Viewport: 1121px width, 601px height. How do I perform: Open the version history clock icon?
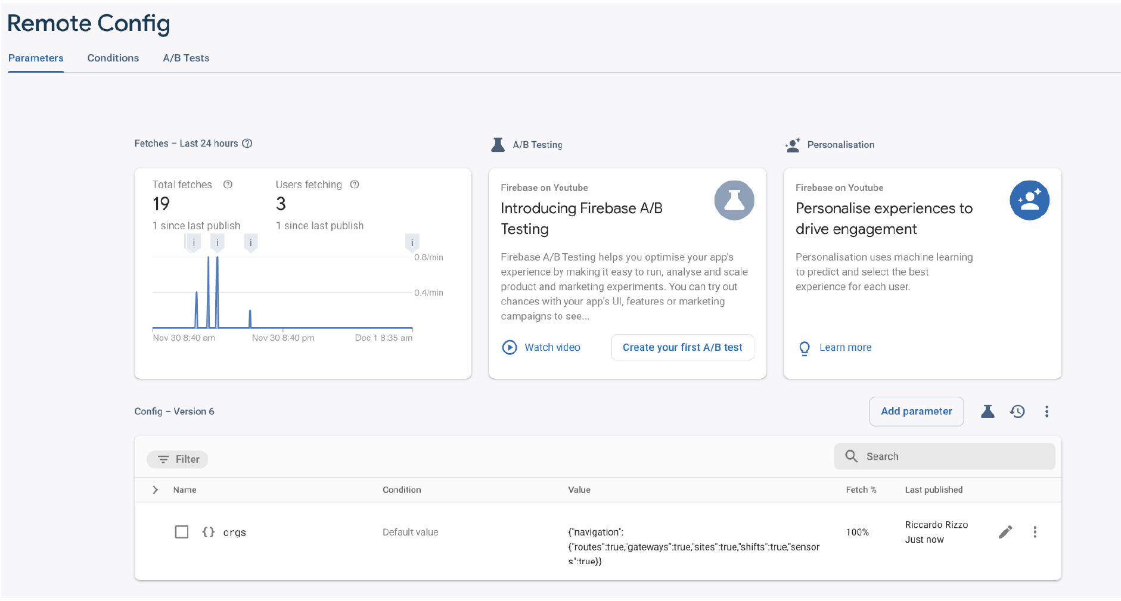[1017, 412]
